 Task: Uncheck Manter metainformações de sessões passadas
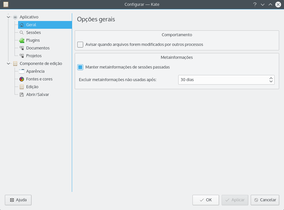click(80, 67)
